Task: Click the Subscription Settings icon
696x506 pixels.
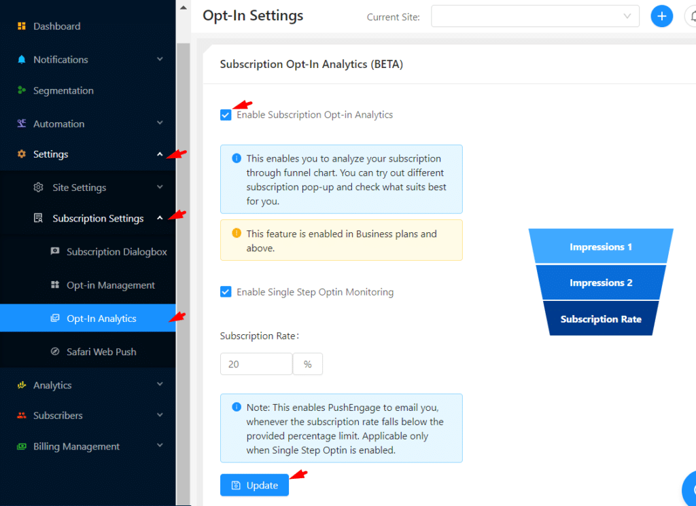Action: point(39,218)
